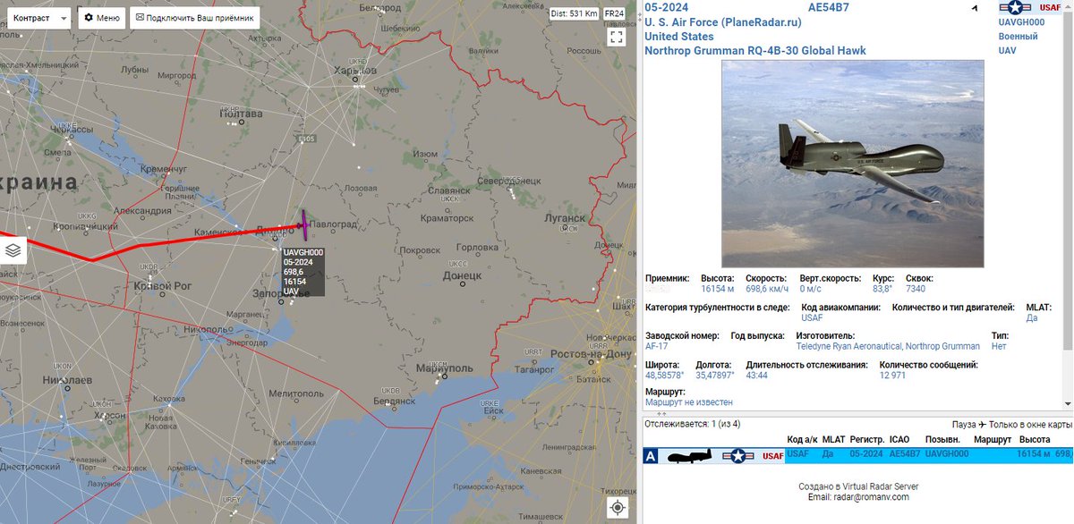Viewport: 1074px width, 524px height.
Task: Click Подключить Ваш приёмник button
Action: point(194,18)
